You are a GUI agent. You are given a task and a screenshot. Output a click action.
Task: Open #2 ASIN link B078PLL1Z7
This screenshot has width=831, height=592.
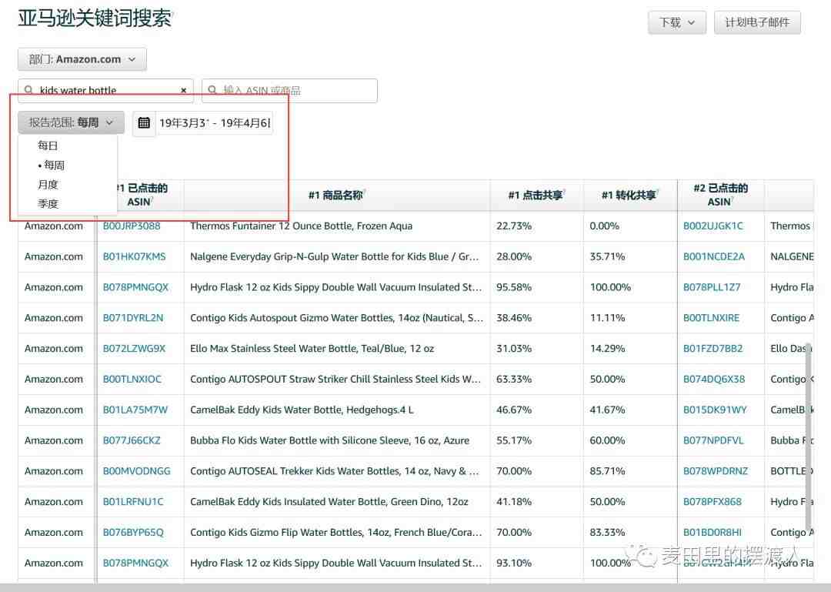[x=712, y=287]
